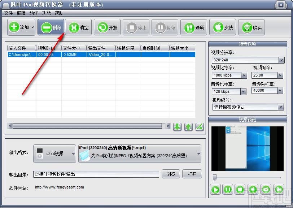Pause the preview video
Viewport: 293px width, 208px height.
pos(228,190)
